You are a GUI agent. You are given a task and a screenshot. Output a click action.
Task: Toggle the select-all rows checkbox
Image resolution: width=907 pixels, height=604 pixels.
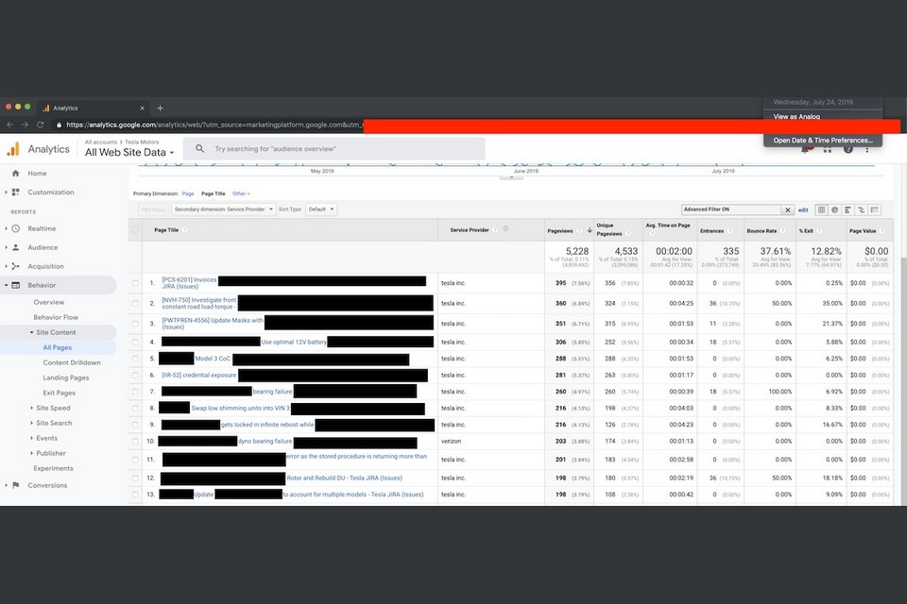tap(135, 230)
